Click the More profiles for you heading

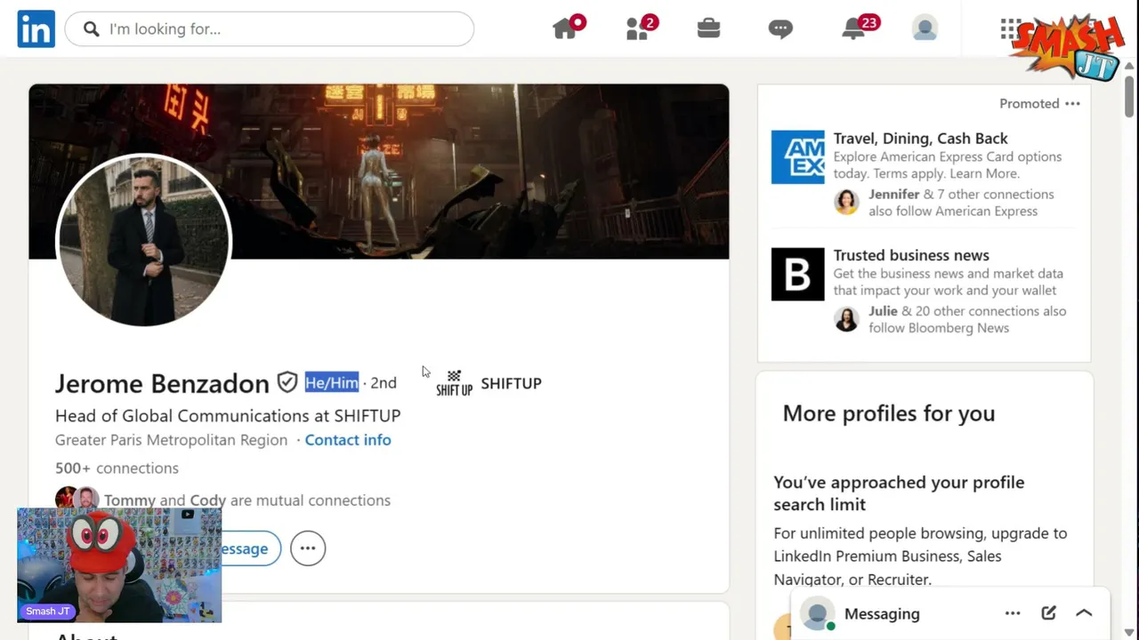[x=889, y=413]
